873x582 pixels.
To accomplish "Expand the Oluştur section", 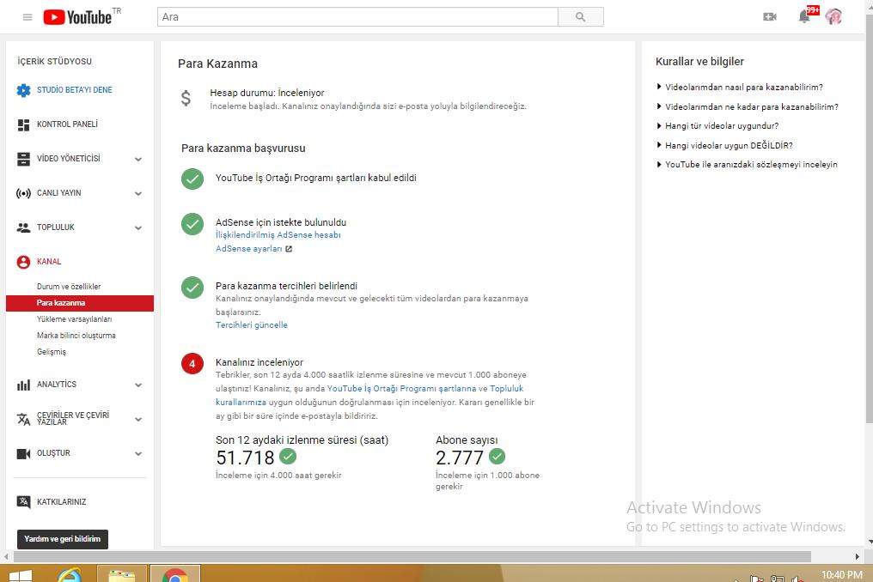I will pos(138,454).
